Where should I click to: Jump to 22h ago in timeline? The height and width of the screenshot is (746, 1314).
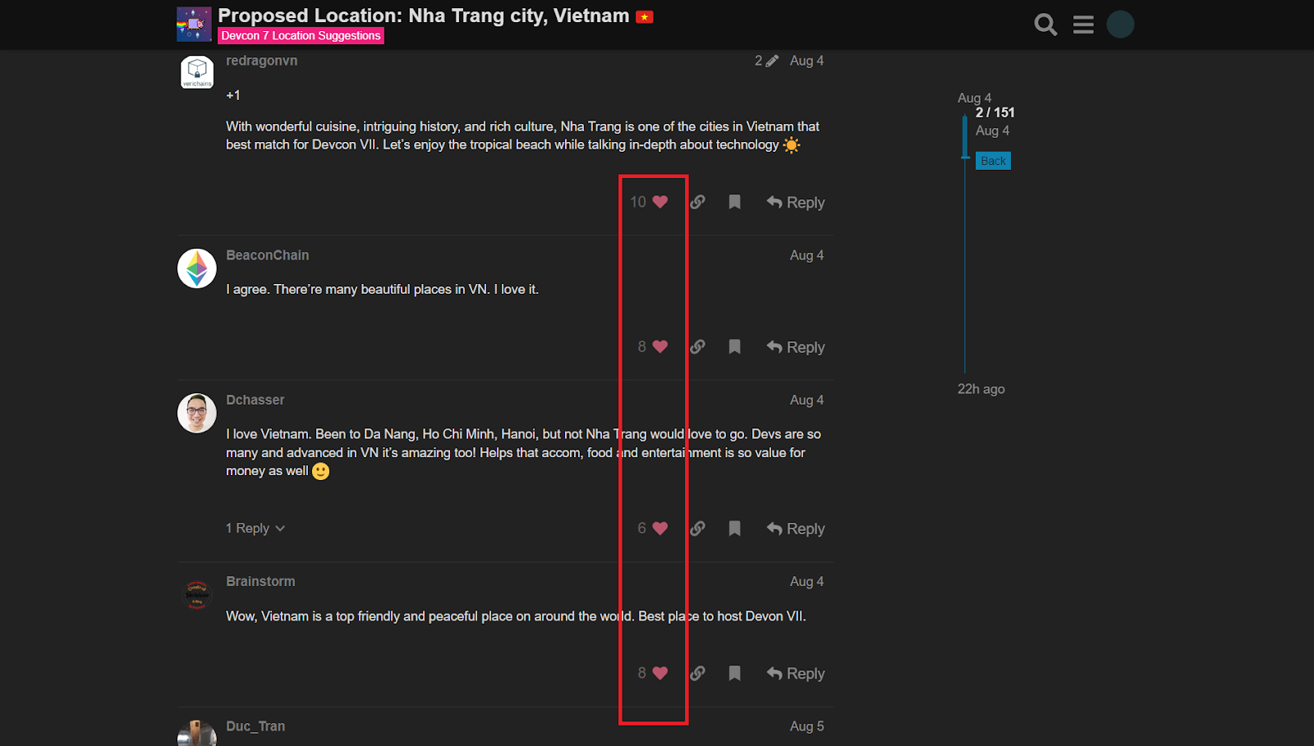click(981, 389)
